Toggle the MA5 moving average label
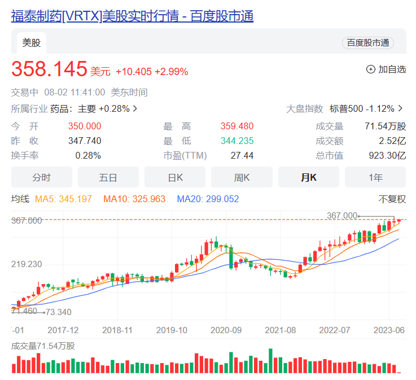 [x=63, y=199]
